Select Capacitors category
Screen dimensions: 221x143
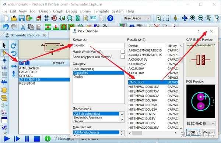(x=98, y=73)
